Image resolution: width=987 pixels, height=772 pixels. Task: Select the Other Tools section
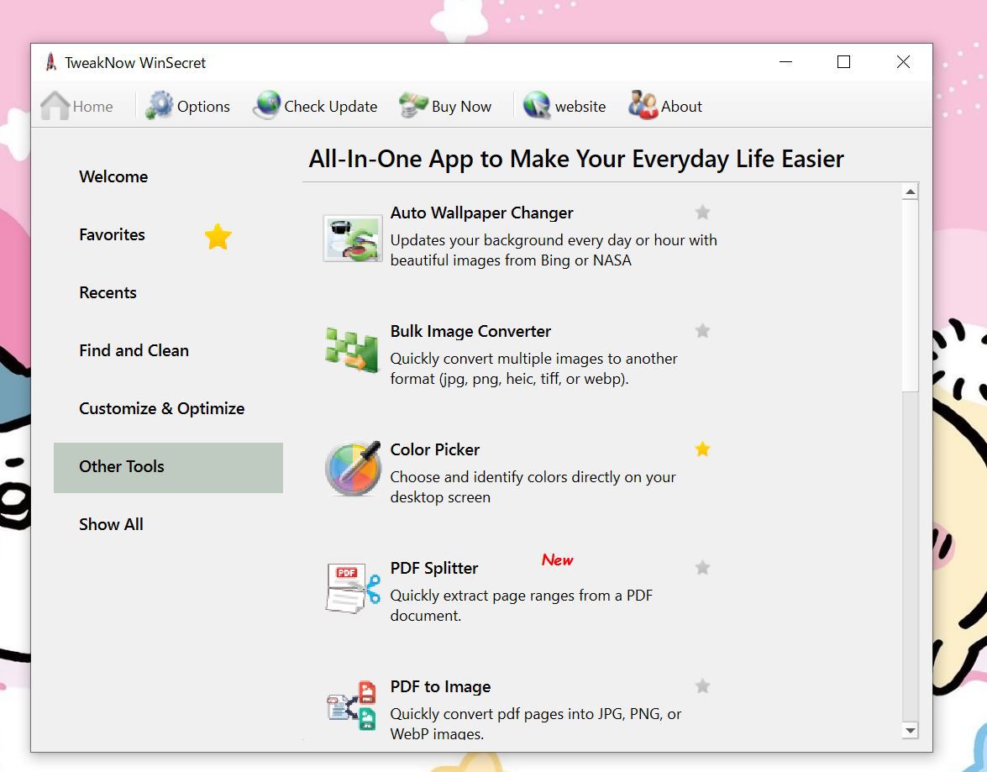click(x=168, y=467)
